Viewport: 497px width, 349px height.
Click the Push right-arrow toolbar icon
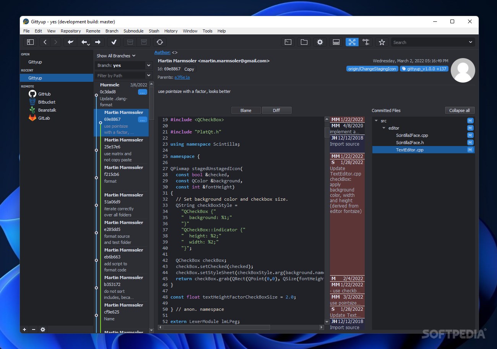coord(98,42)
